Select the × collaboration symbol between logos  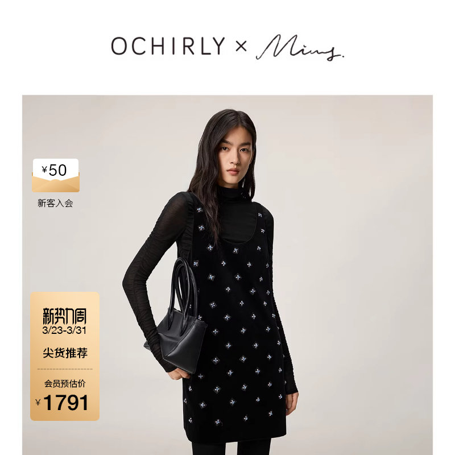point(241,46)
